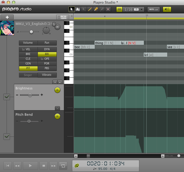Click the horizontal scrollbar right arrow
This screenshot has width=184, height=172.
point(163,156)
